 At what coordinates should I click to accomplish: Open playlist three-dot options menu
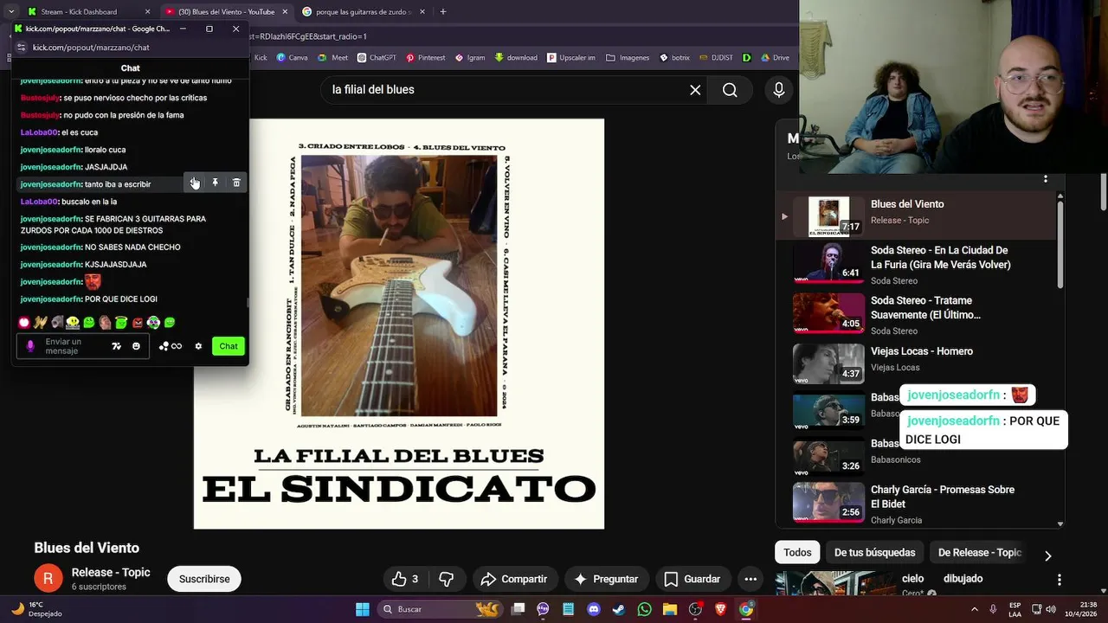pos(1046,178)
